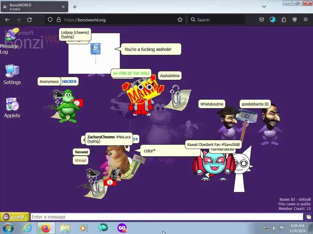Viewport: 313px width, 234px height.
Task: Click the ZacharyCheems #NoLuca name tag
Action: 109,139
